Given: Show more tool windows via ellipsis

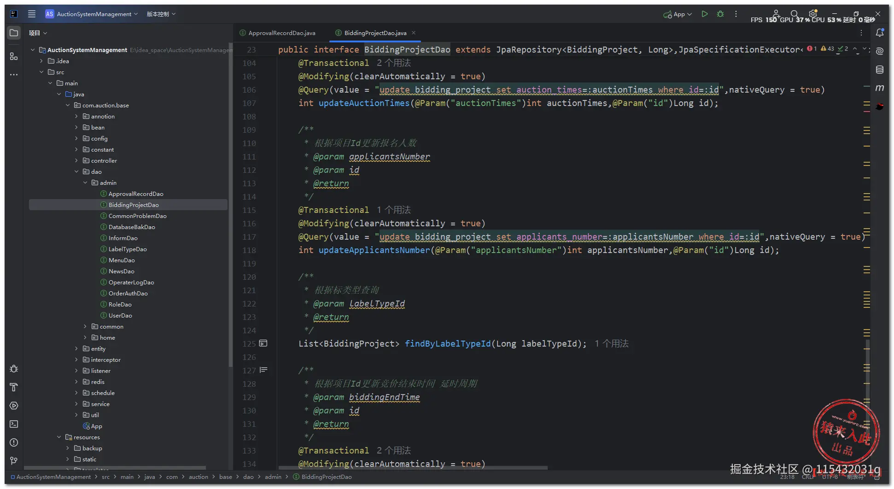Looking at the screenshot, I should click(x=14, y=74).
